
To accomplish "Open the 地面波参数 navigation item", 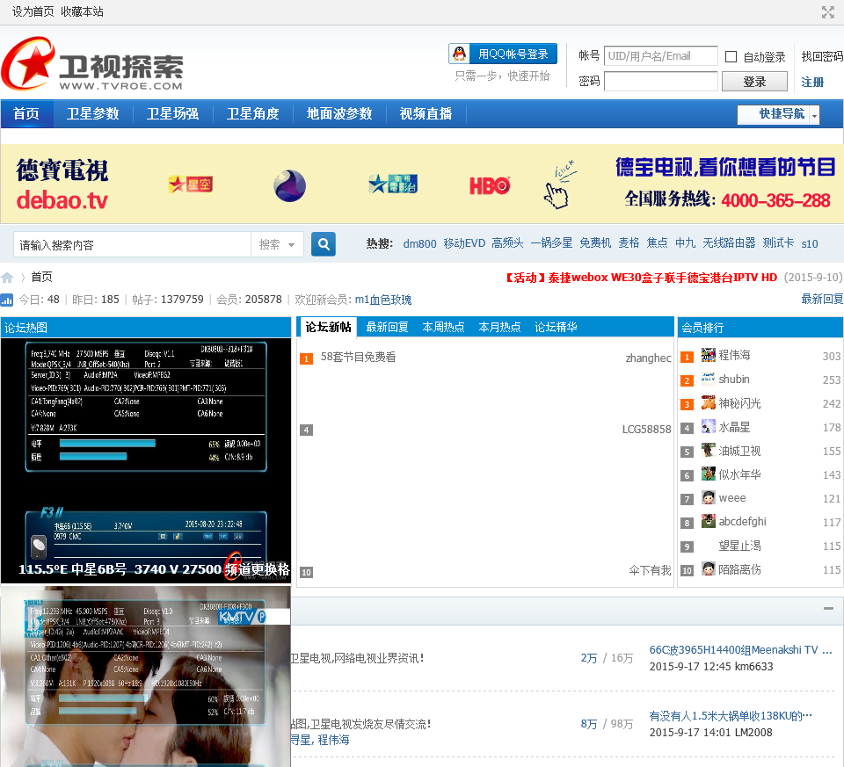I will coord(339,113).
